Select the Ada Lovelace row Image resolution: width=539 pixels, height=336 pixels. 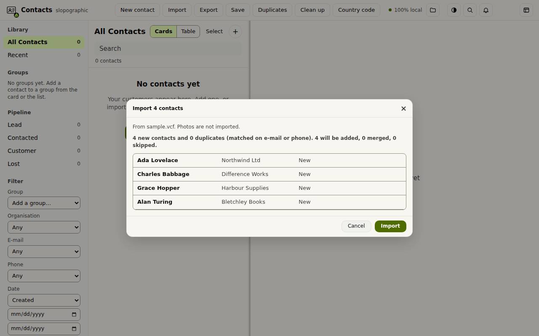point(269,160)
